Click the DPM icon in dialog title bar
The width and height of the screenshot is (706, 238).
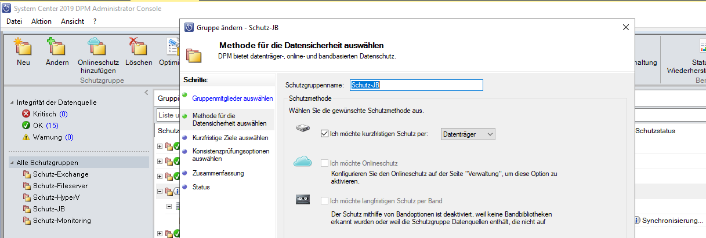(x=189, y=27)
